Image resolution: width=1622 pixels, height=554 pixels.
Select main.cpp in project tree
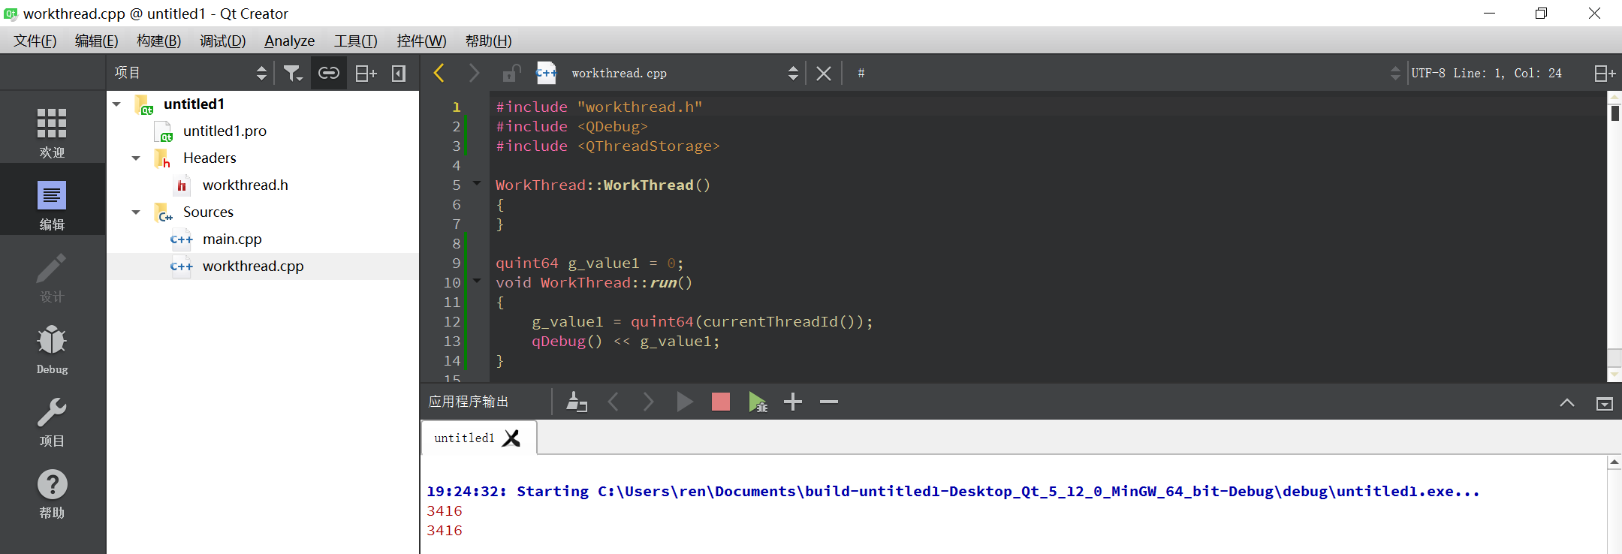pos(232,239)
